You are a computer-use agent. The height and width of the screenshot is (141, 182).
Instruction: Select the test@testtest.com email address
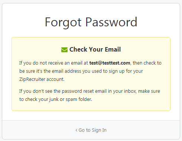tap(110, 63)
